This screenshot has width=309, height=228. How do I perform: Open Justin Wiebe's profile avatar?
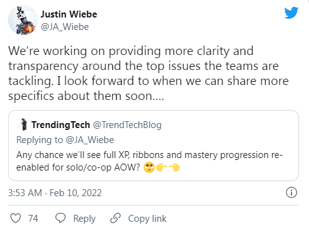tap(23, 20)
